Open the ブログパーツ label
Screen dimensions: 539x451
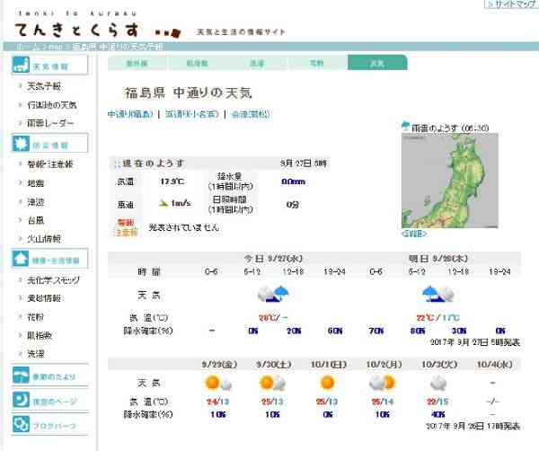click(54, 426)
